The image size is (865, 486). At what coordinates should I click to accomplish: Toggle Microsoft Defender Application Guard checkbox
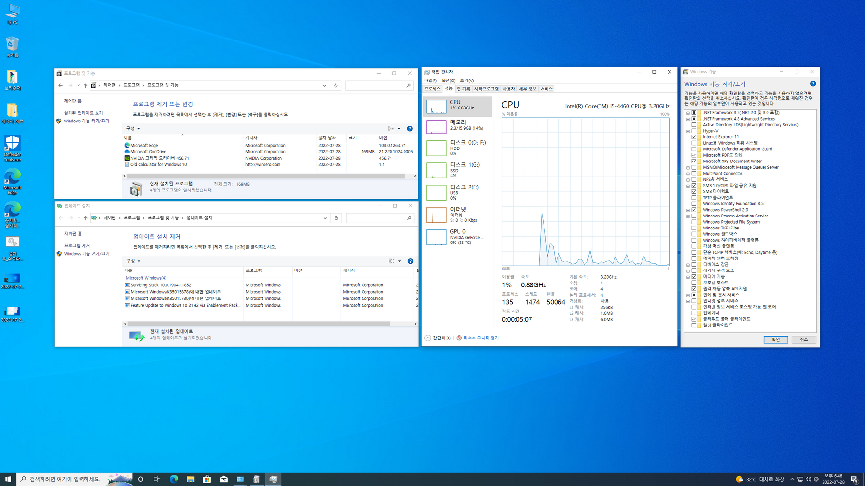click(x=694, y=149)
